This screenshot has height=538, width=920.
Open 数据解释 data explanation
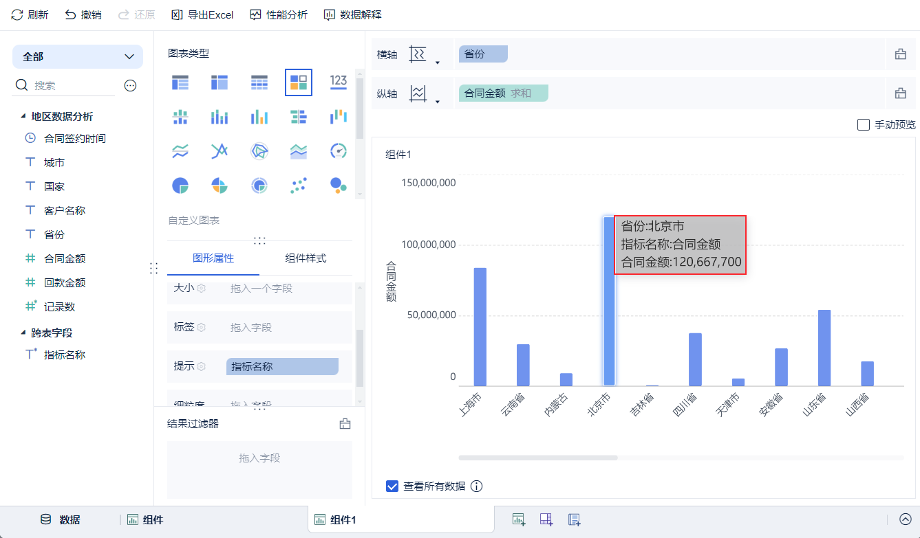coord(352,14)
